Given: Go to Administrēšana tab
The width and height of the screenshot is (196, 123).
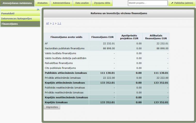Looking at the screenshot, I should pyautogui.click(x=61, y=3).
